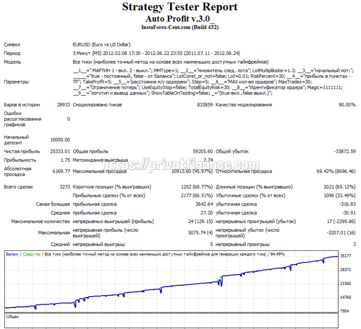The image size is (361, 329).
Task: Select the ticks value '833859'
Action: click(205, 105)
